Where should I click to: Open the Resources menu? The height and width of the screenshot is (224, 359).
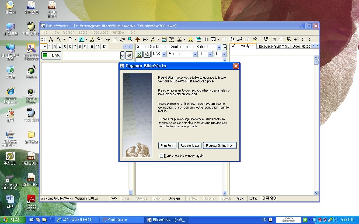click(100, 32)
